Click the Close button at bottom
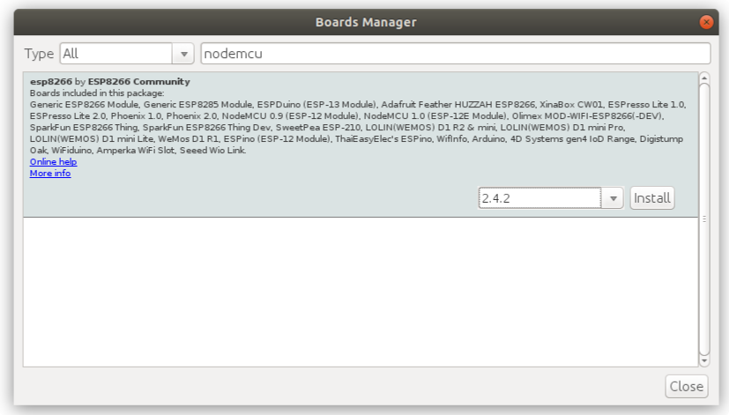The width and height of the screenshot is (729, 415). (x=686, y=386)
